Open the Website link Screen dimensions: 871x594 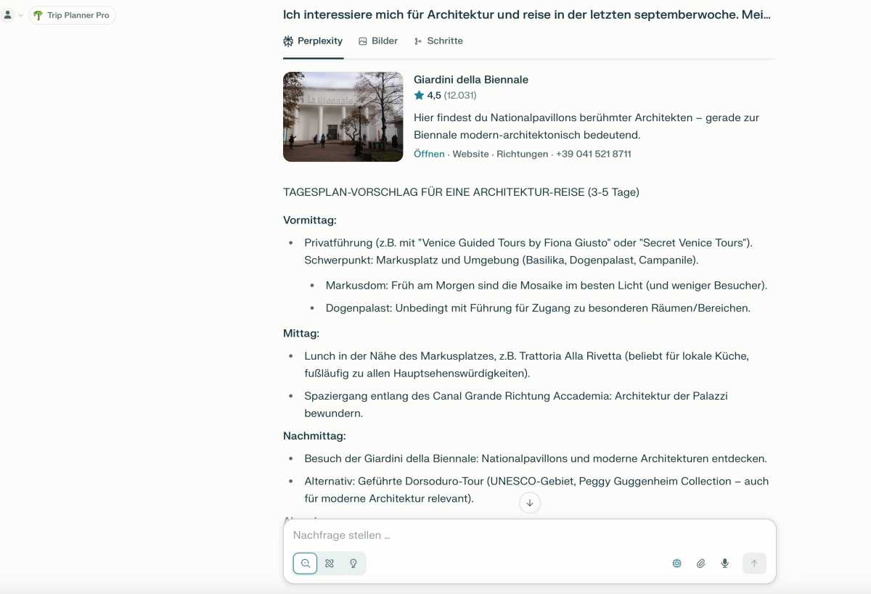[470, 154]
